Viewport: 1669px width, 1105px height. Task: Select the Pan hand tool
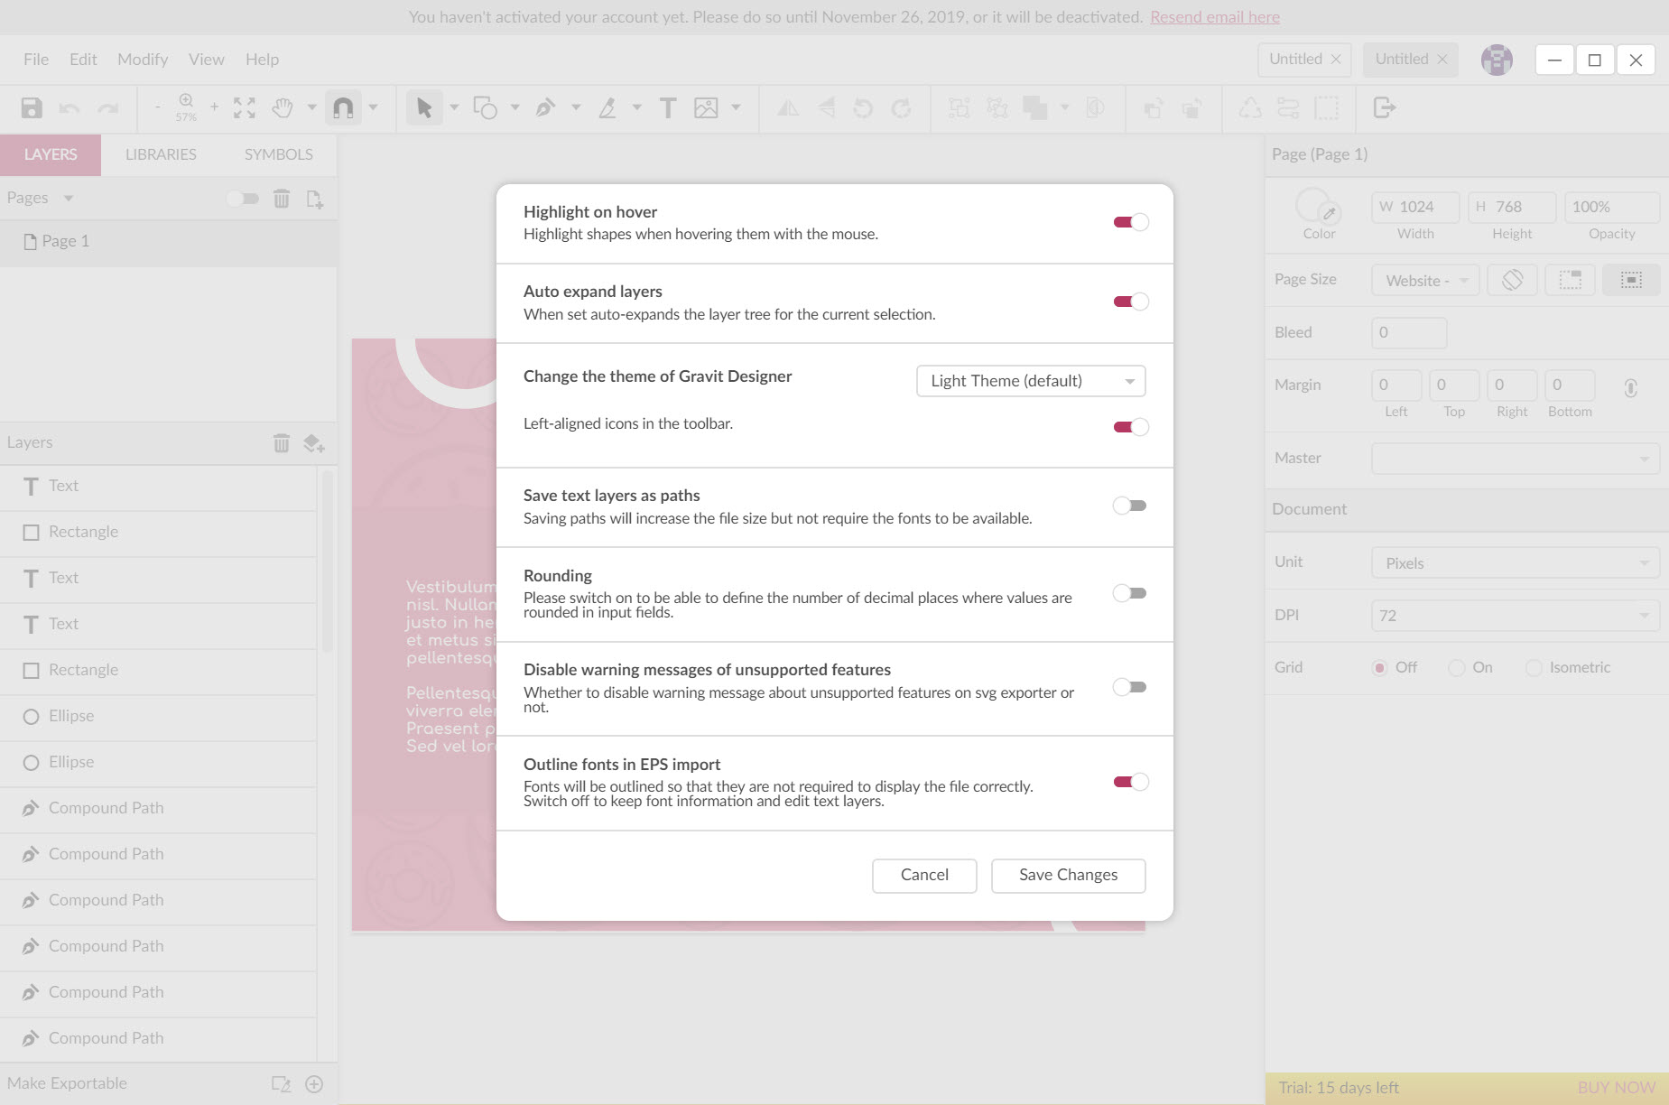(x=283, y=108)
